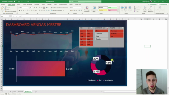Click the Comentários button
This screenshot has width=169, height=95.
[x=163, y=4]
